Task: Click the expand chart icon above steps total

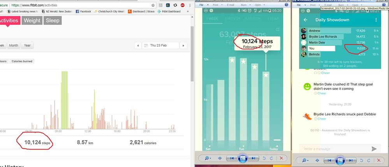Action: [x=278, y=29]
